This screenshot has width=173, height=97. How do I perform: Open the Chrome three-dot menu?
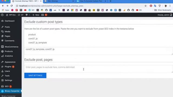coord(170,6)
